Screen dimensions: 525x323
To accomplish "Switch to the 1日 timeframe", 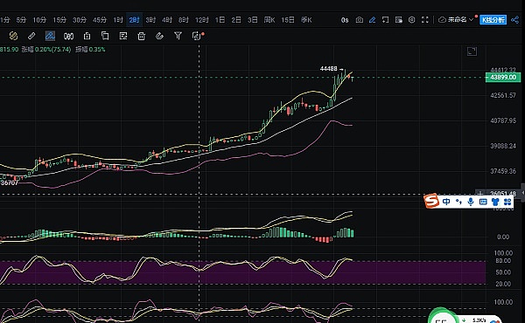I will pos(220,20).
